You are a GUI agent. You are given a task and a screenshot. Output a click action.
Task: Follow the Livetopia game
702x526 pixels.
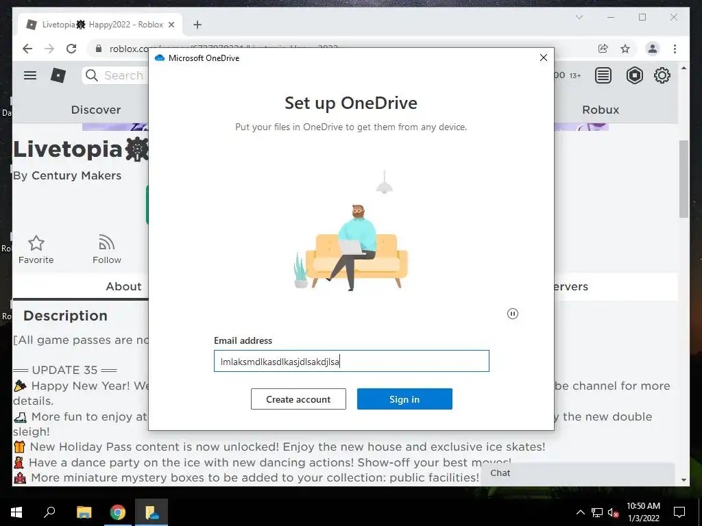coord(106,249)
